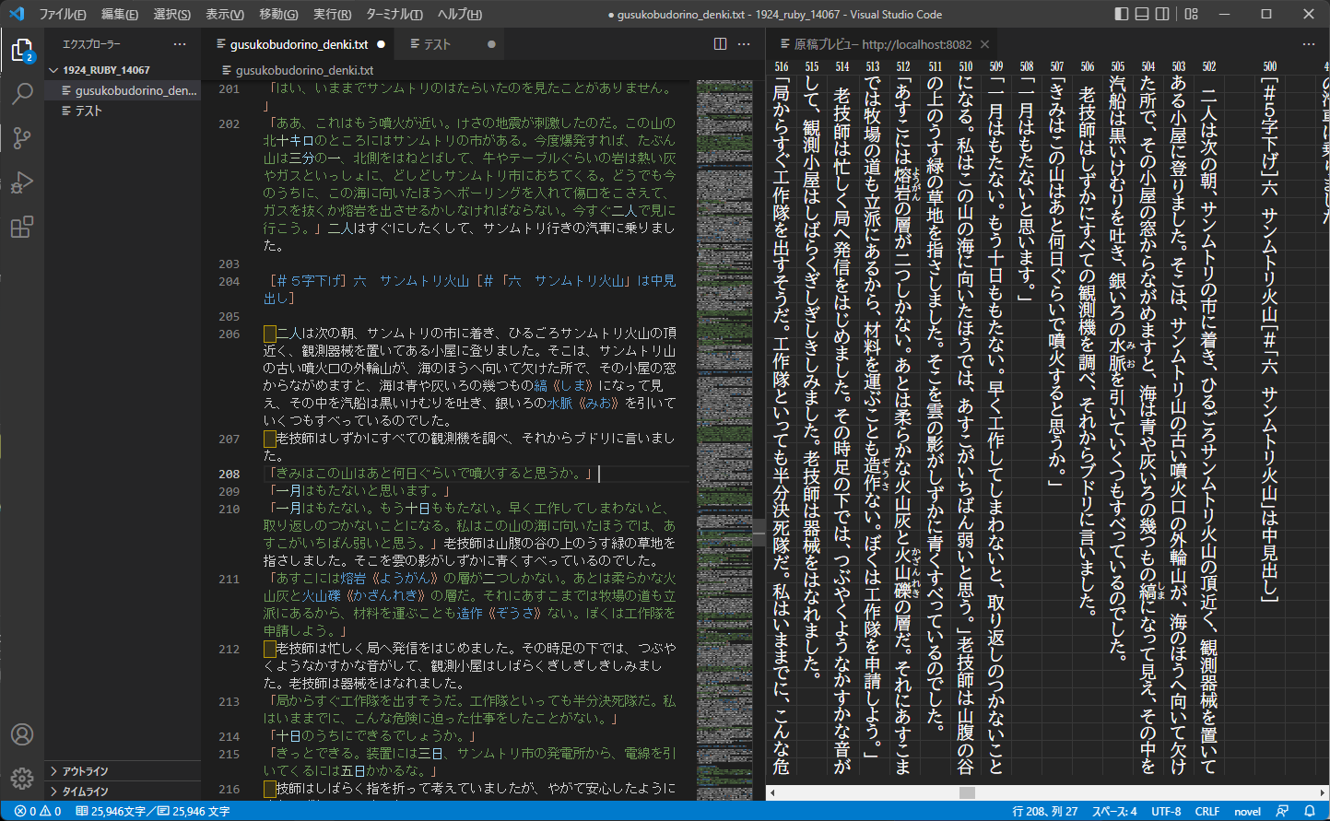
Task: Click line number 508 in the preview panel
Action: click(x=1027, y=66)
